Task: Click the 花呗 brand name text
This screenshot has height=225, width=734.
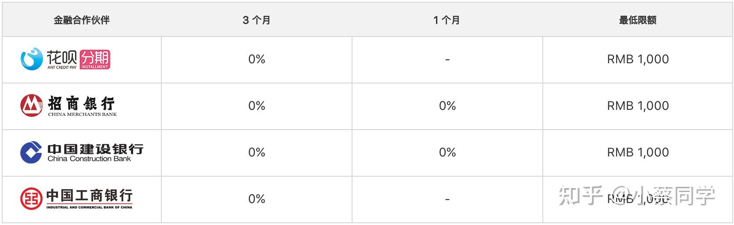Action: pos(62,58)
